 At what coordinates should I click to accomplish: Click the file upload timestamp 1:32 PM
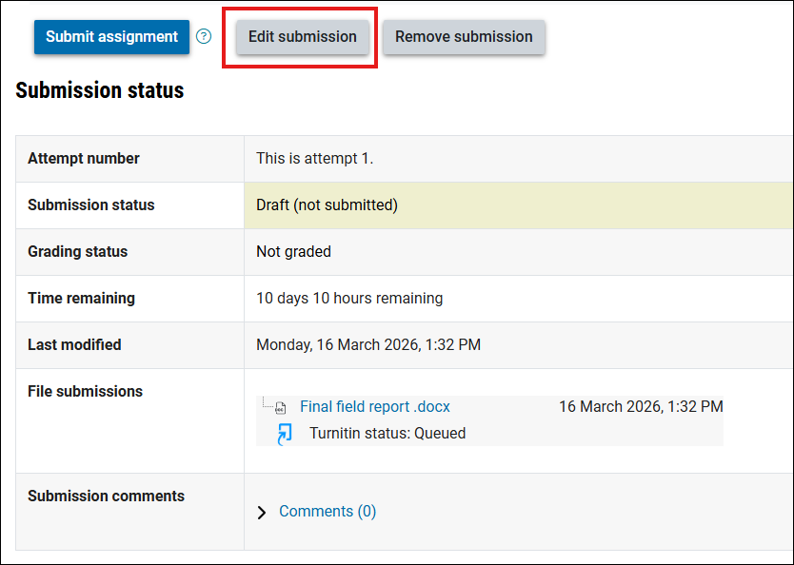(641, 407)
